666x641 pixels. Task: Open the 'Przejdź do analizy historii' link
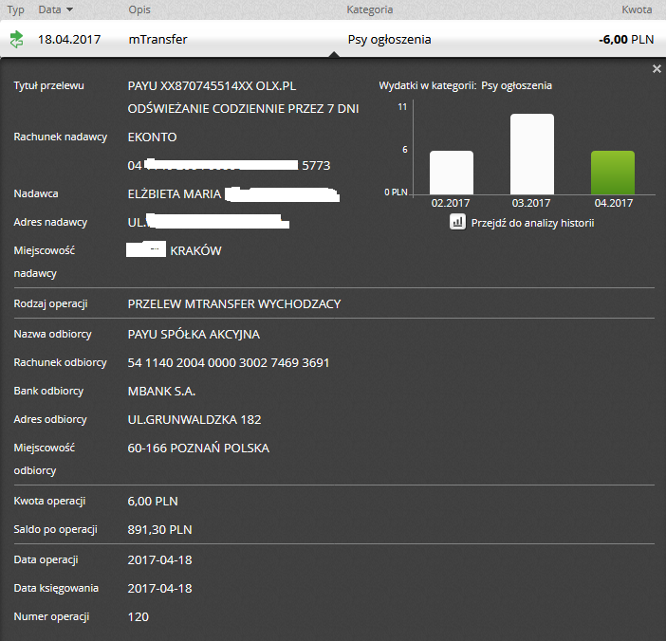point(531,223)
